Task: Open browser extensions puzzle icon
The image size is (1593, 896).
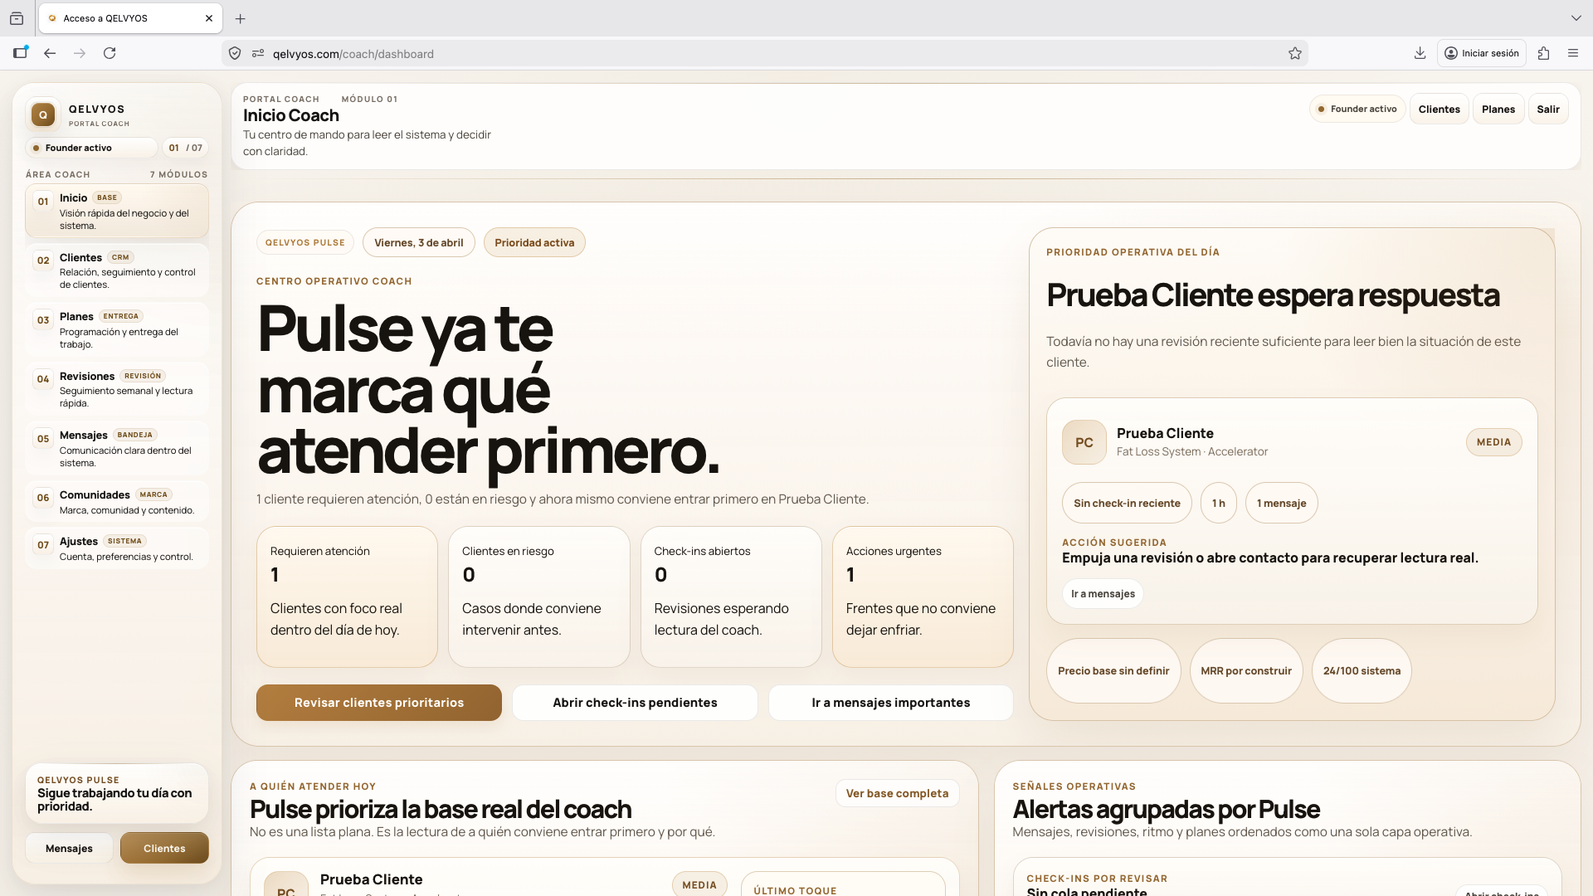Action: point(1543,53)
